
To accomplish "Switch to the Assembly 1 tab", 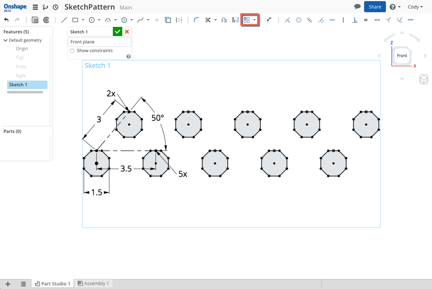I will coord(93,283).
